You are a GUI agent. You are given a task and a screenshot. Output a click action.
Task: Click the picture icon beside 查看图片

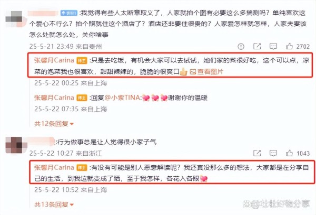pos(193,72)
